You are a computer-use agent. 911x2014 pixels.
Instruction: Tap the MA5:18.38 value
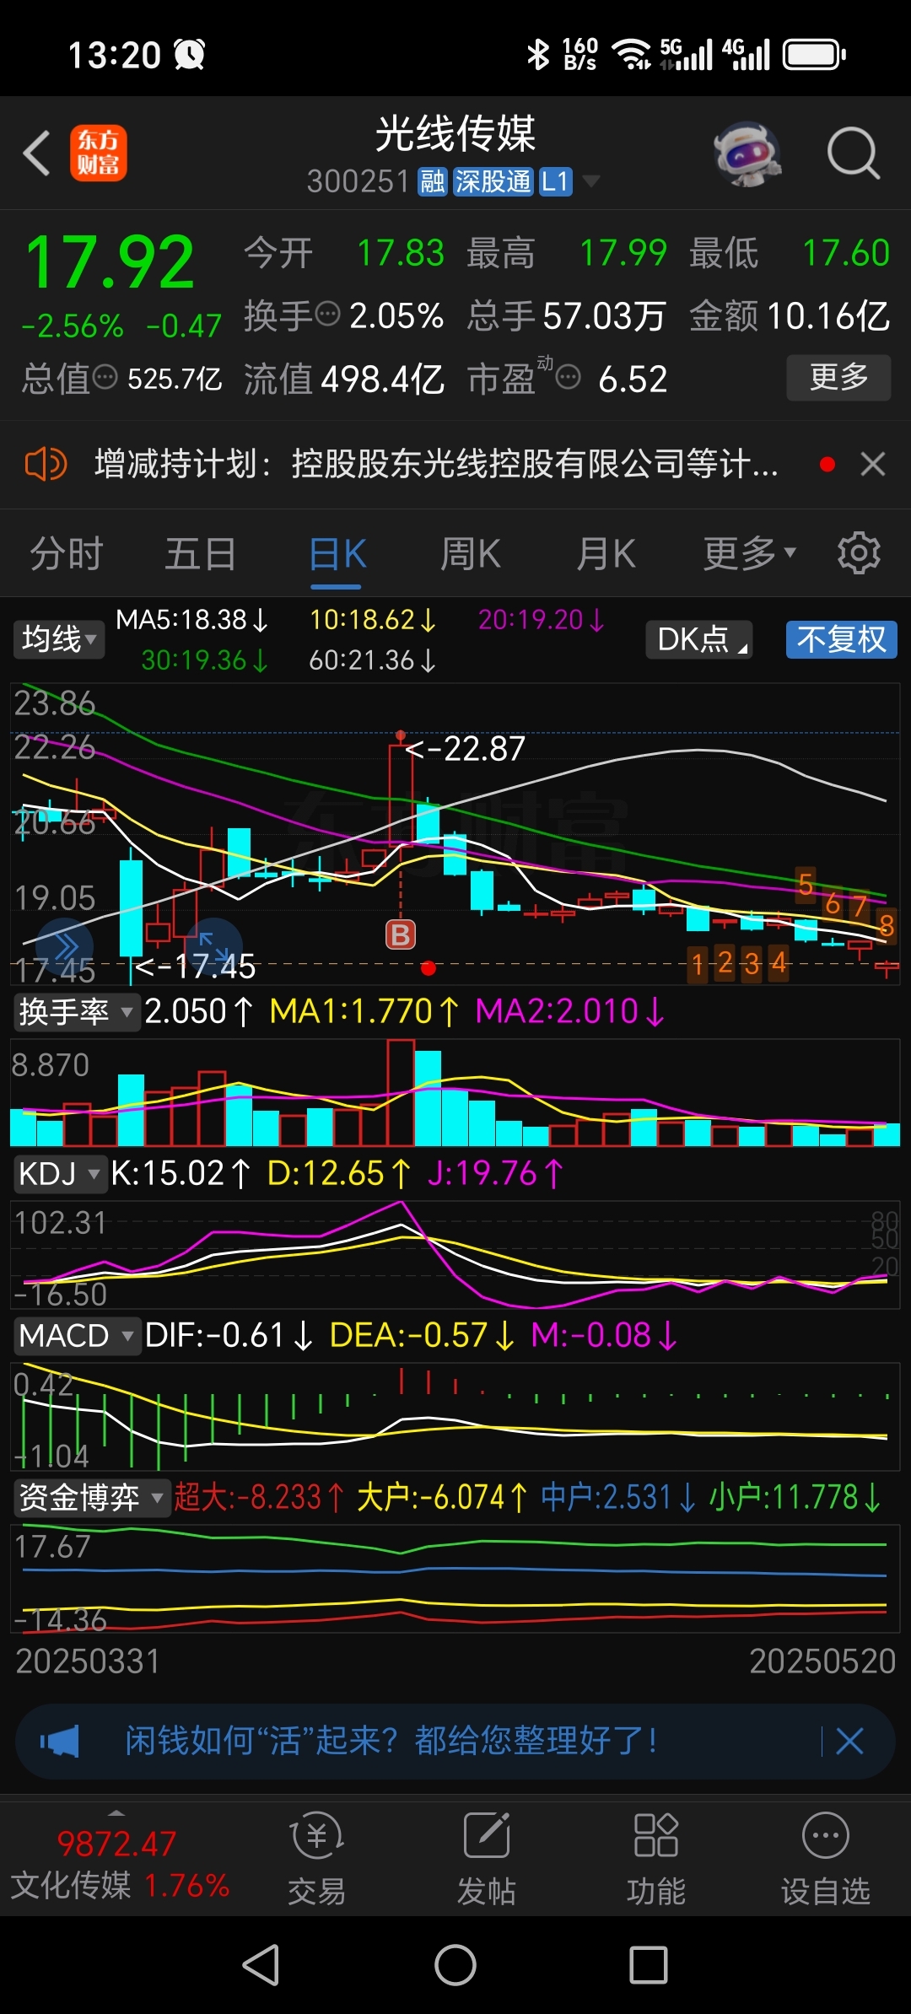tap(192, 620)
